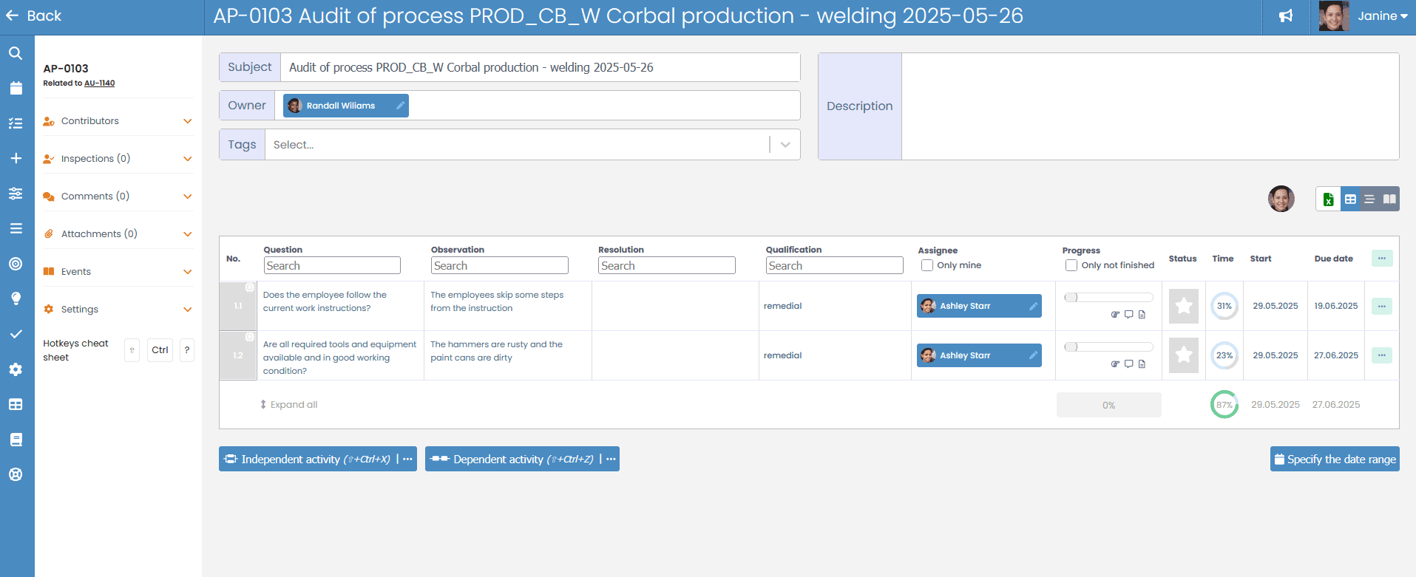The image size is (1416, 577).
Task: Expand the Comments (0) section
Action: point(118,197)
